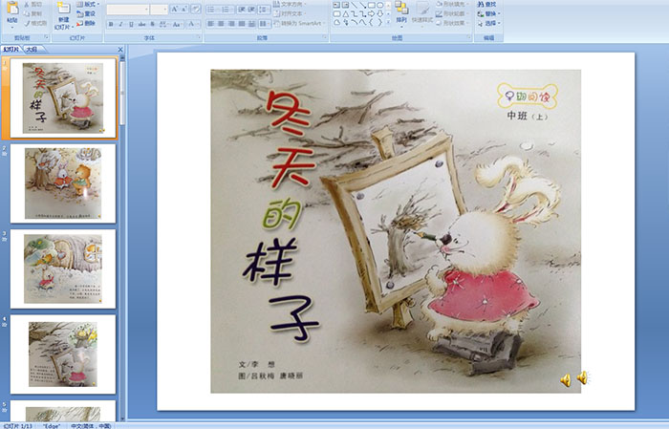
Task: Select the Oval shape
Action: point(380,5)
